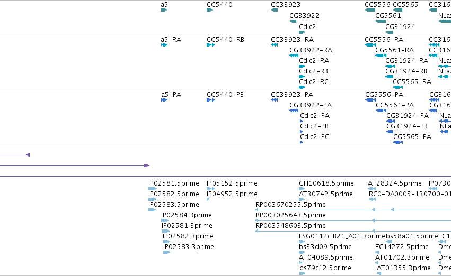Select the Cdlc2-RB transcript glyph
Image resolution: width=451 pixels, height=276 pixels.
302,77
